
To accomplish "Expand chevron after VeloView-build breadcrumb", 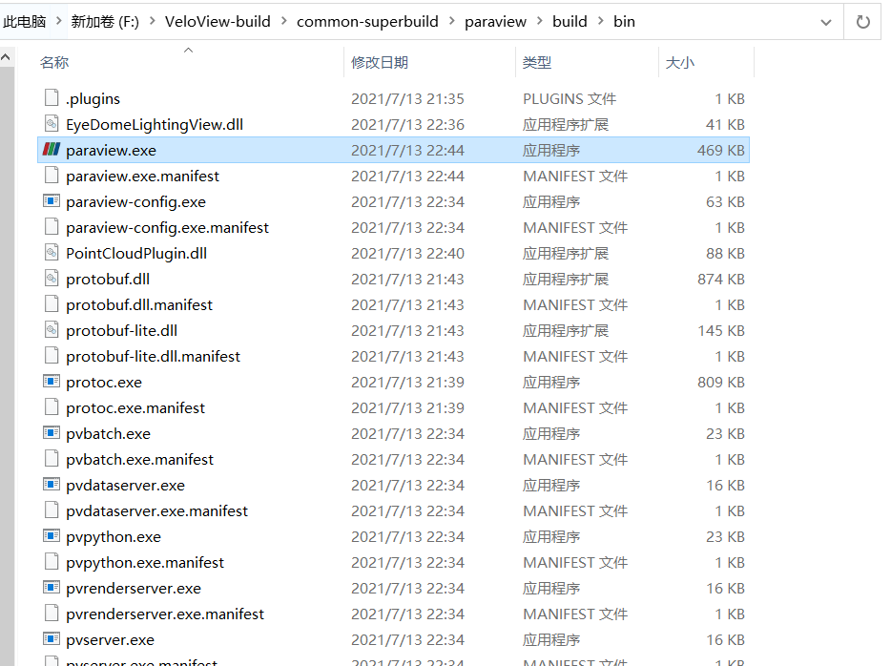I will (x=283, y=22).
